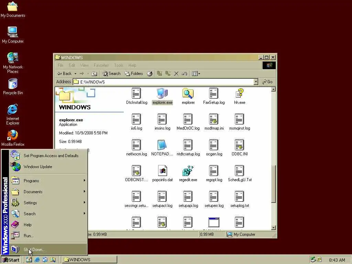The height and width of the screenshot is (264, 352).
Task: Open the File menu
Action: click(60, 65)
